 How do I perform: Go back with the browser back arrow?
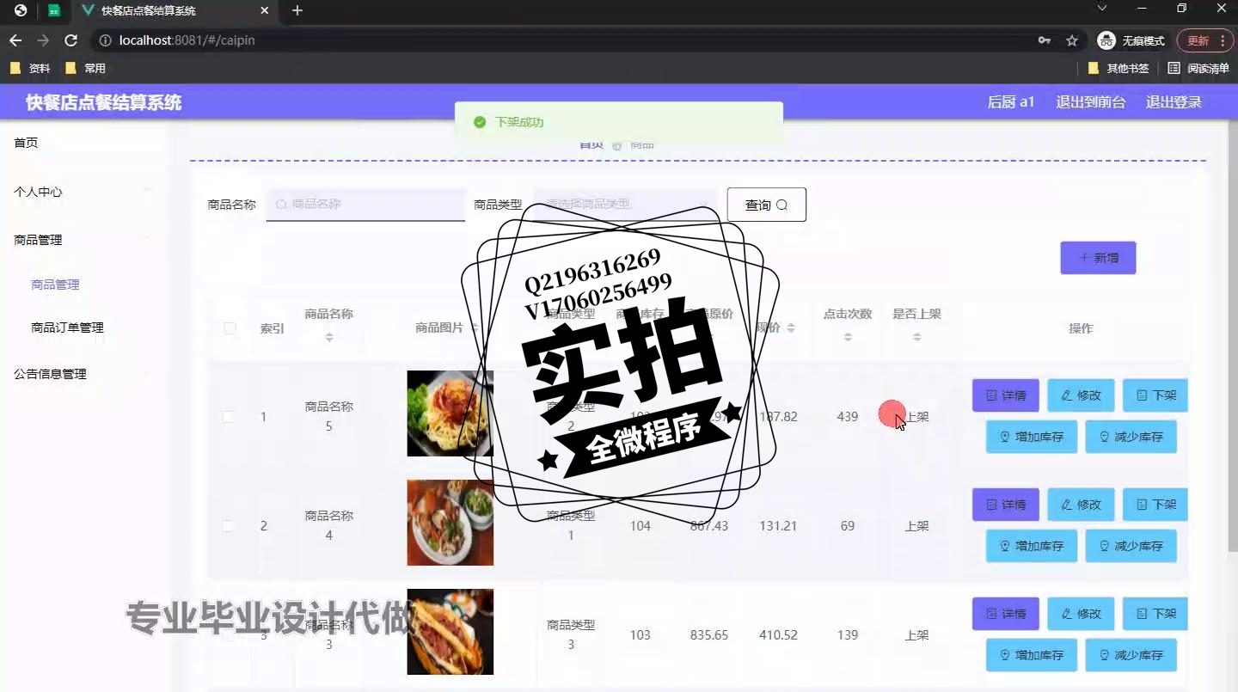click(15, 40)
